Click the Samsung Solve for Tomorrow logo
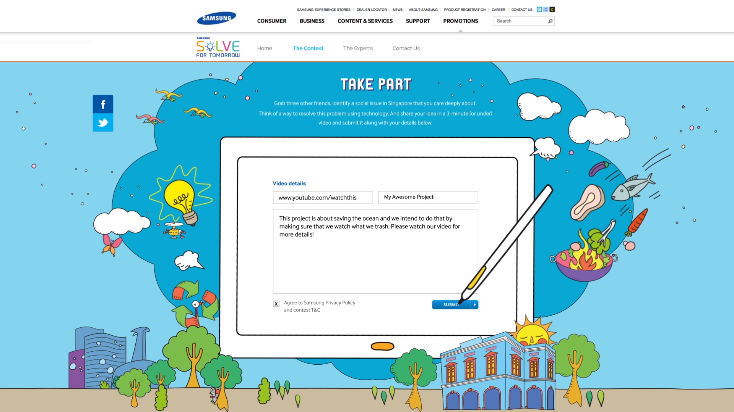This screenshot has height=412, width=734. coord(218,47)
